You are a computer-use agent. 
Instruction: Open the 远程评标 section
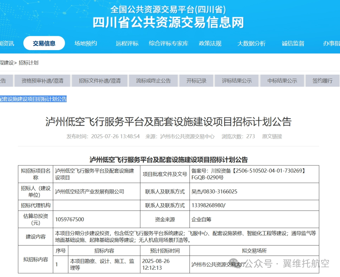[x=127, y=43]
